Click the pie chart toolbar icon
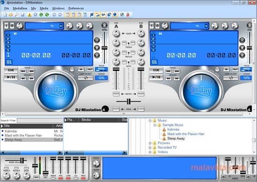 tap(109, 15)
